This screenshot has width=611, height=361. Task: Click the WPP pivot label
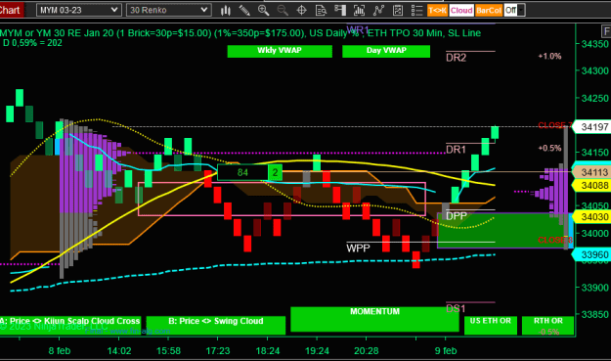click(358, 248)
